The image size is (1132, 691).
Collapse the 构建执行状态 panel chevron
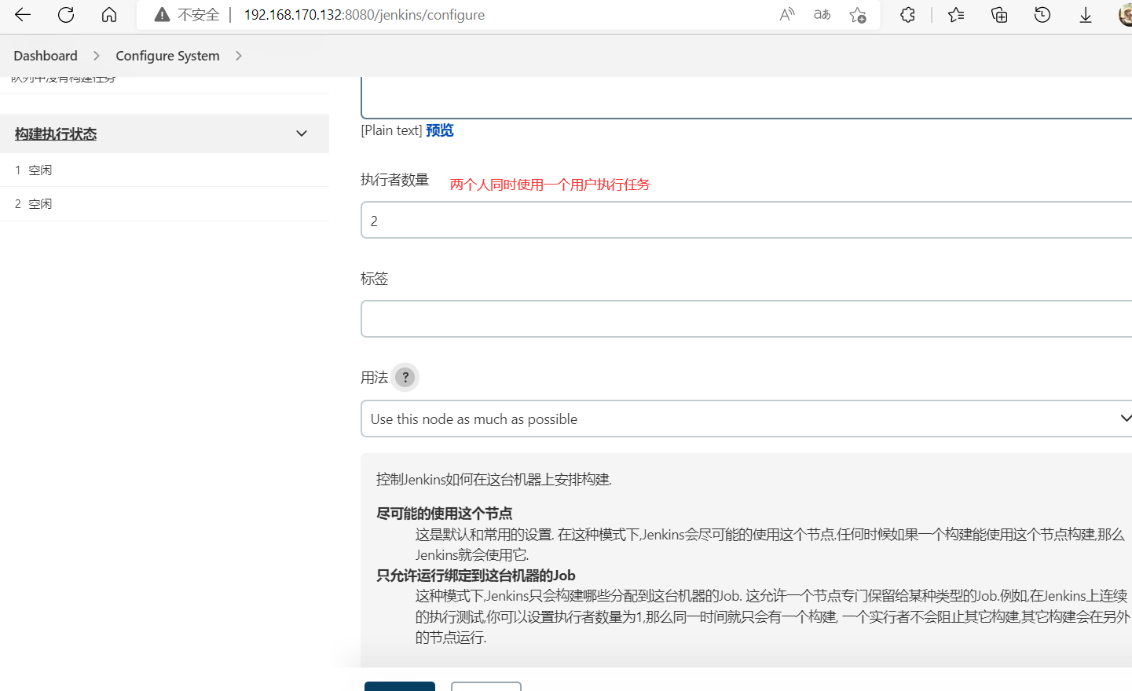click(302, 133)
